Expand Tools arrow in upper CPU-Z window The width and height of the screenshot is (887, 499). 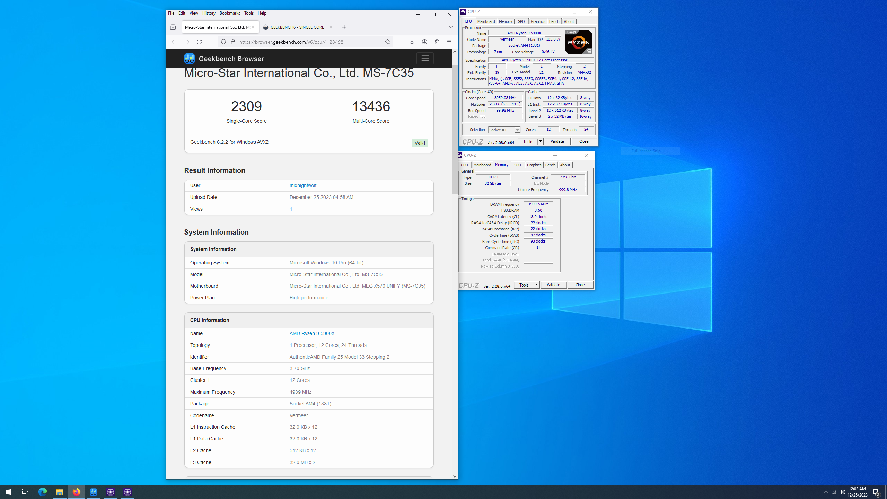pyautogui.click(x=540, y=141)
